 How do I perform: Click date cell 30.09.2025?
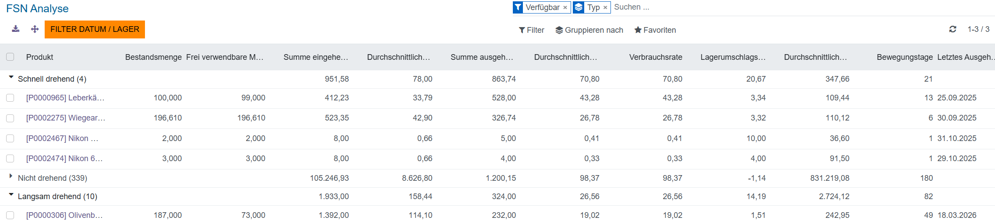point(957,118)
